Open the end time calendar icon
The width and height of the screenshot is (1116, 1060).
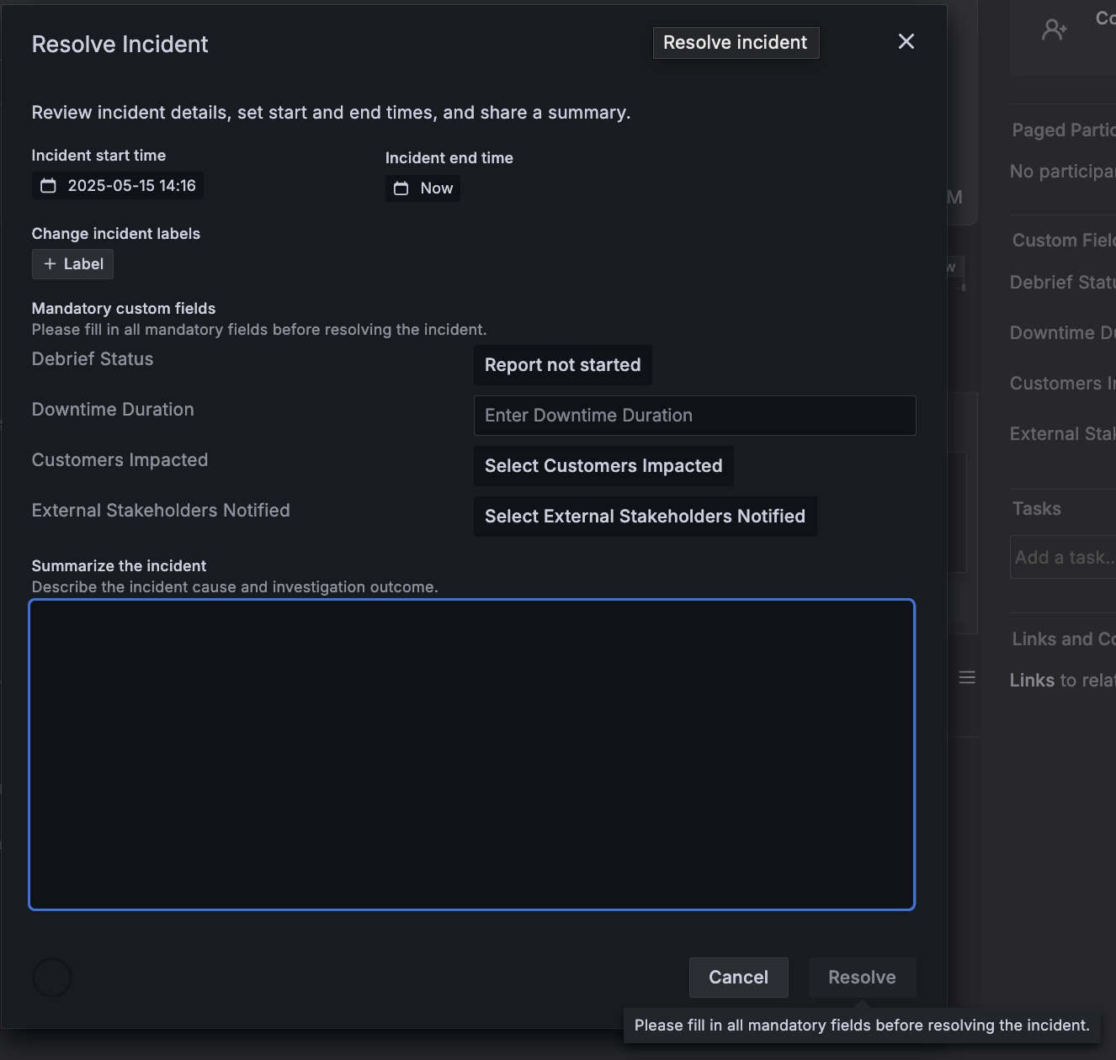click(x=401, y=188)
